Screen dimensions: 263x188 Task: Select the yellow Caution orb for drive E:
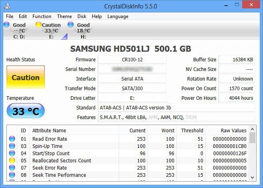pyautogui.click(x=38, y=25)
